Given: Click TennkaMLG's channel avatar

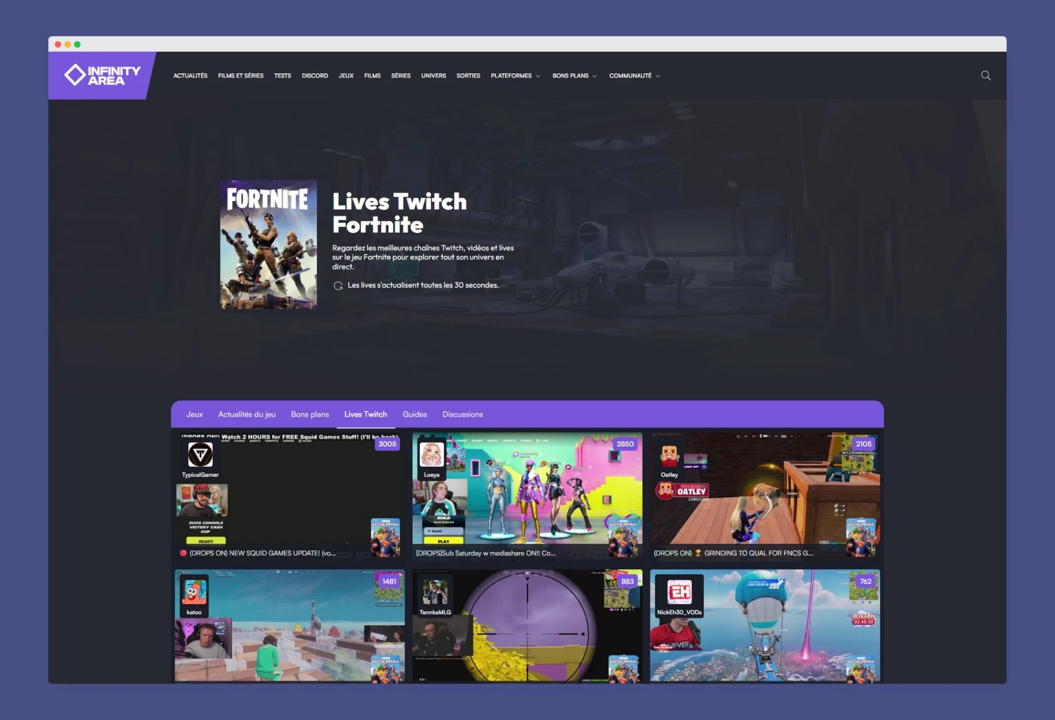Looking at the screenshot, I should point(435,592).
